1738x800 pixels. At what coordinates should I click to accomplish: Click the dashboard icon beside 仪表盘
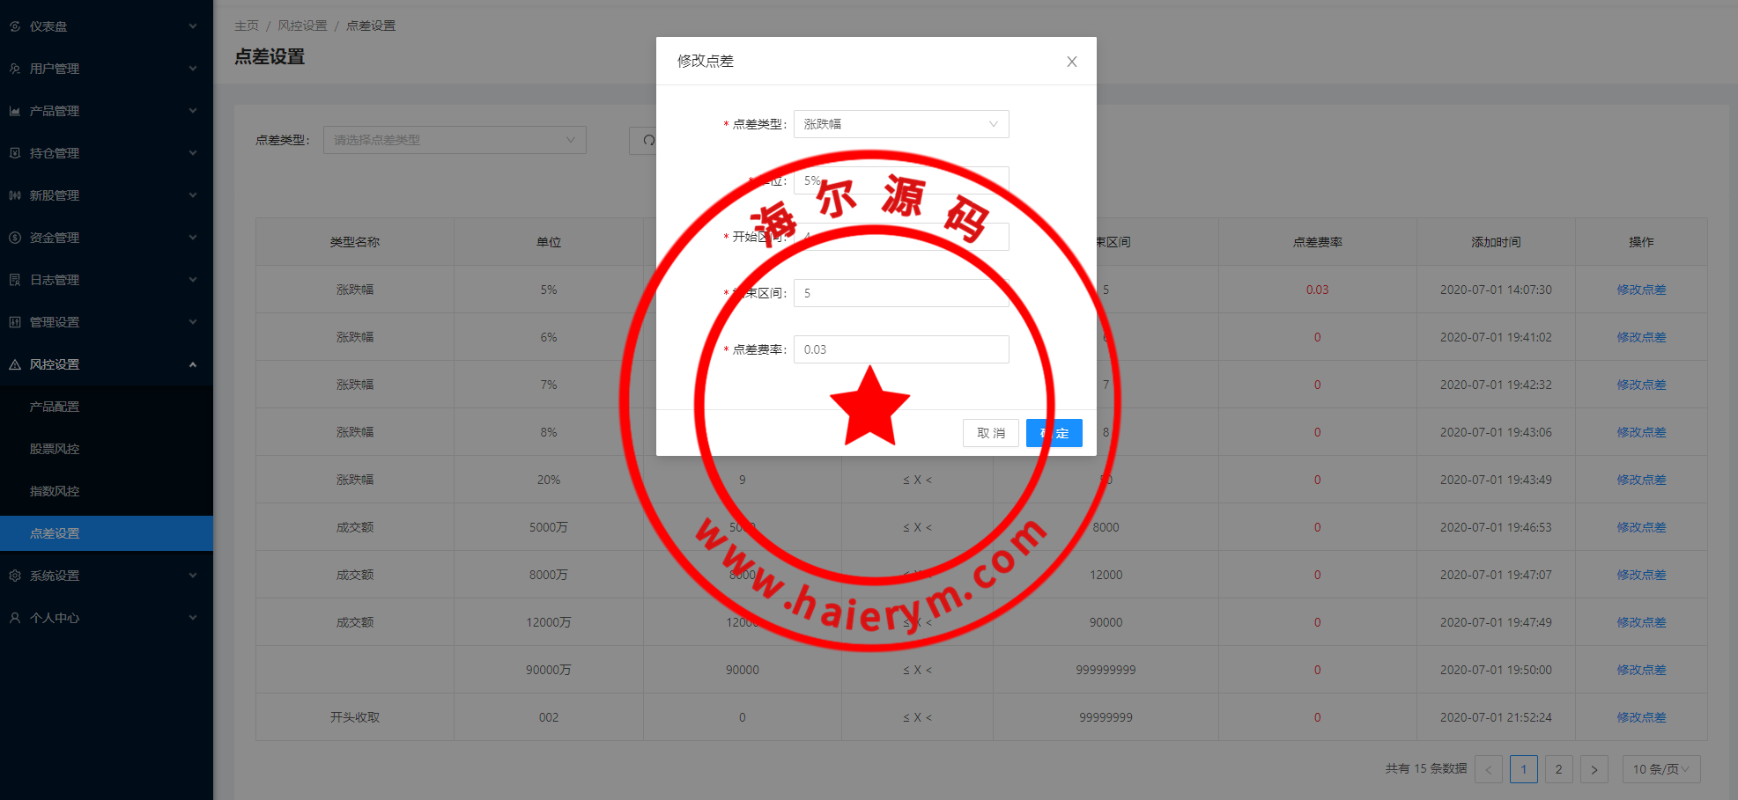[x=15, y=26]
